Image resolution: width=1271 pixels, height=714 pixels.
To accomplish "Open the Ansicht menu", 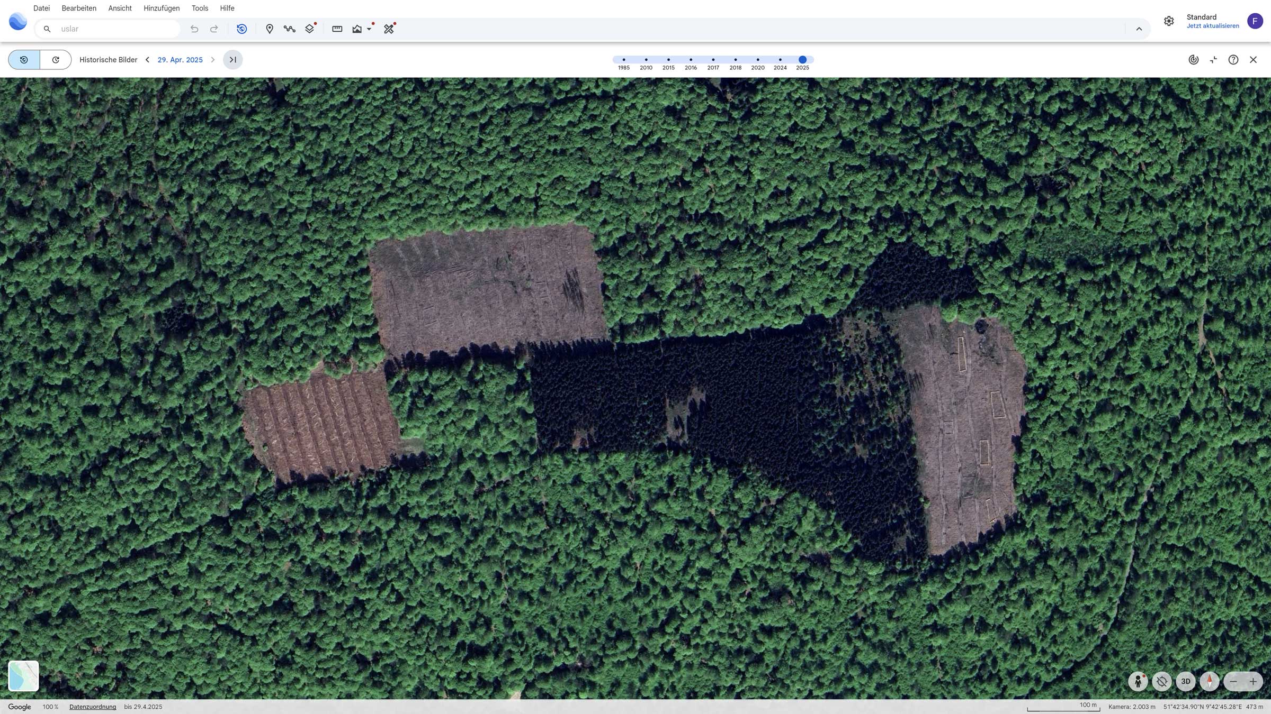I will (120, 8).
